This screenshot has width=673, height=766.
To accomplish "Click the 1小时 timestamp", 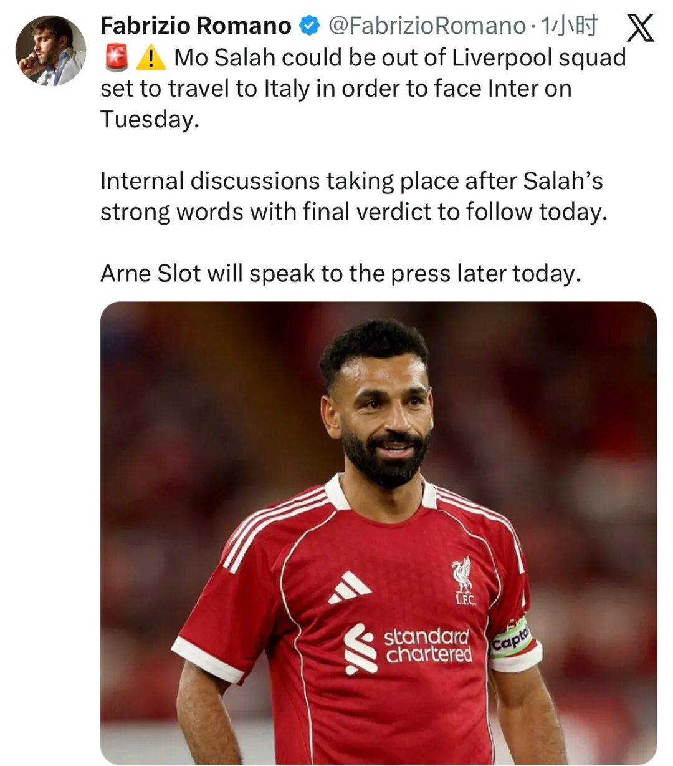I will [569, 26].
